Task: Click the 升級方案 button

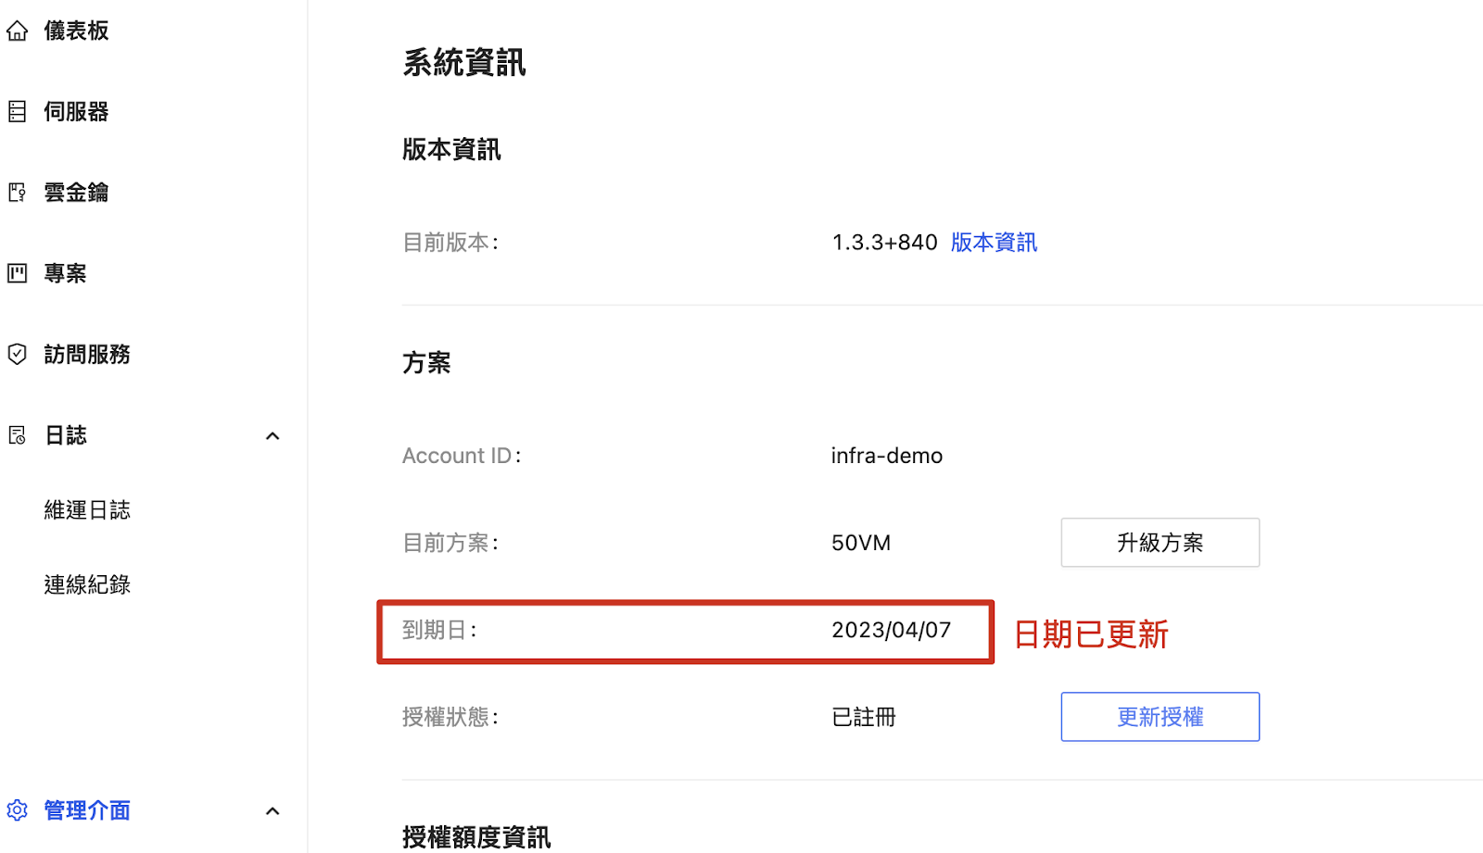Action: [x=1160, y=543]
